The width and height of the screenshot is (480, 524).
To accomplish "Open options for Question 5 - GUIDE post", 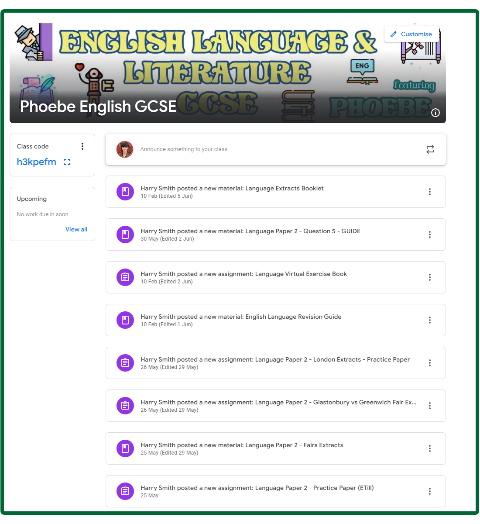I will click(x=430, y=234).
